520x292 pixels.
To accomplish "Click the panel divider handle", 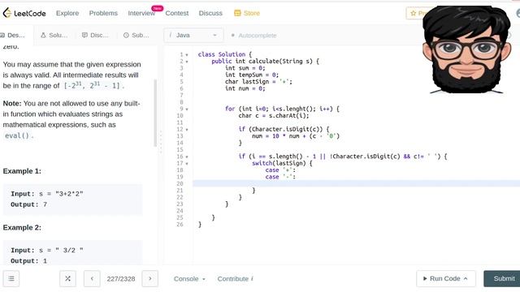I will [x=161, y=142].
